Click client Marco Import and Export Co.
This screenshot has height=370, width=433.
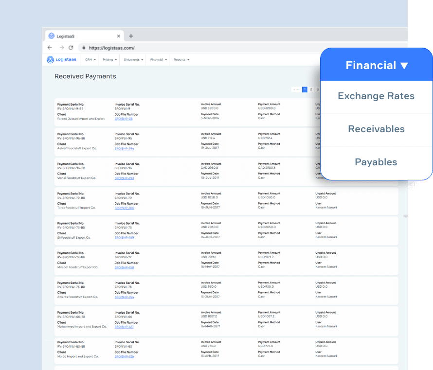(77, 356)
